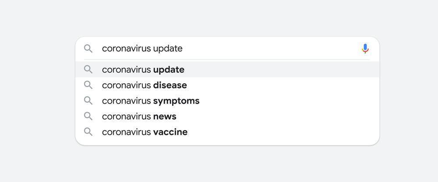
Task: Click the search icon beside 'coronavirus news'
Action: point(88,116)
